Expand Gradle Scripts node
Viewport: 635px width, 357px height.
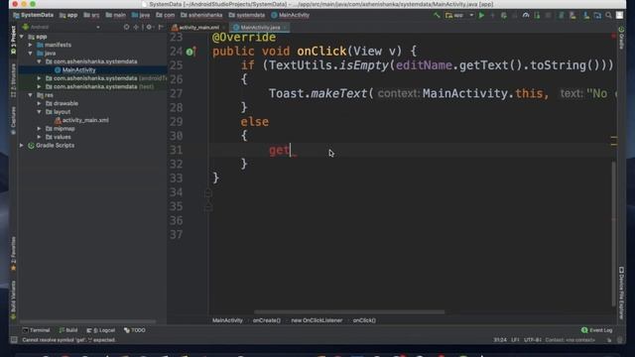(x=22, y=146)
